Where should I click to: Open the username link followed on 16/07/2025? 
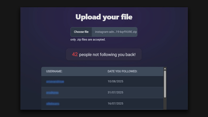pos(53,104)
